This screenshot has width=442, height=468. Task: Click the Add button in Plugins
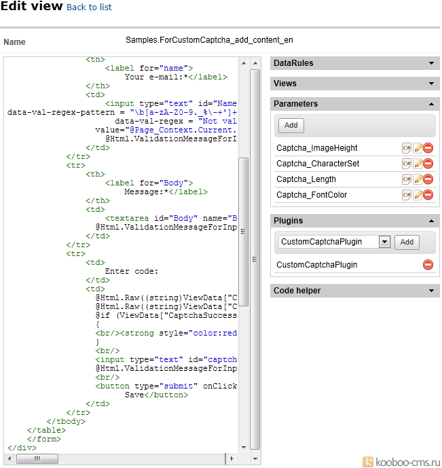tap(407, 242)
